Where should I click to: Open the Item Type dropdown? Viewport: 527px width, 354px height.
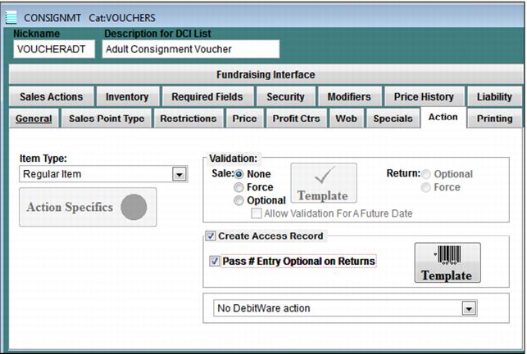(x=179, y=174)
